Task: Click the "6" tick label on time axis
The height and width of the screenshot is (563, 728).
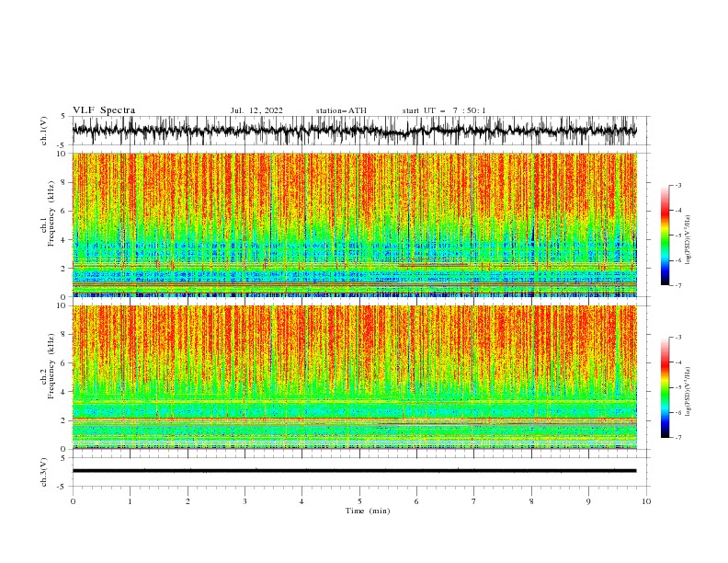Action: coord(416,501)
